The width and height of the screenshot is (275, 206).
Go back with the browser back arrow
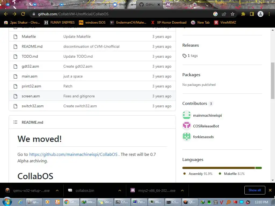6,14
